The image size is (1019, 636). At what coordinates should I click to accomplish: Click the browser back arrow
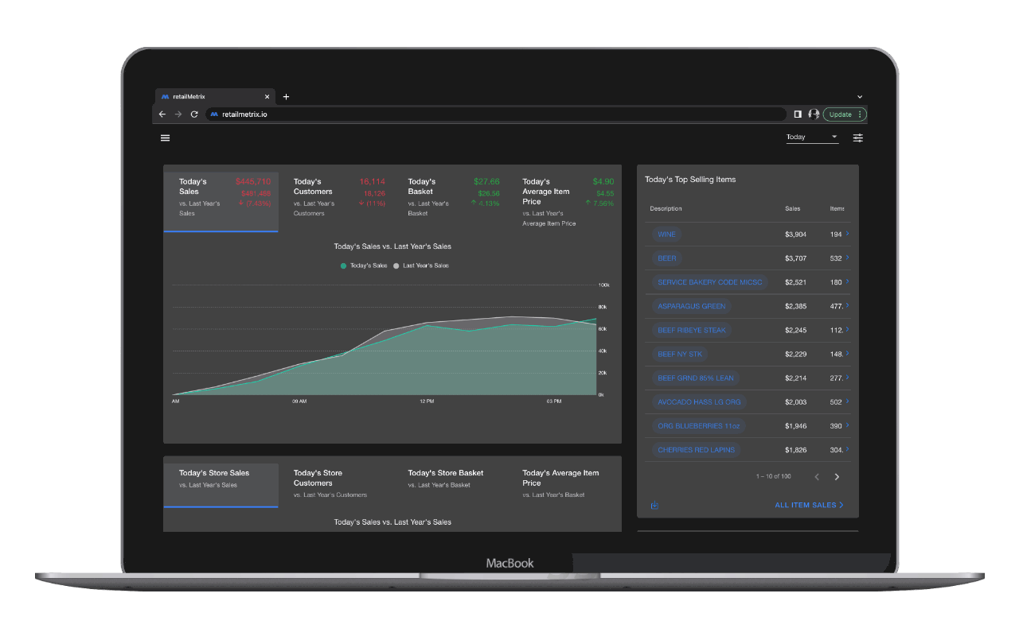coord(162,114)
